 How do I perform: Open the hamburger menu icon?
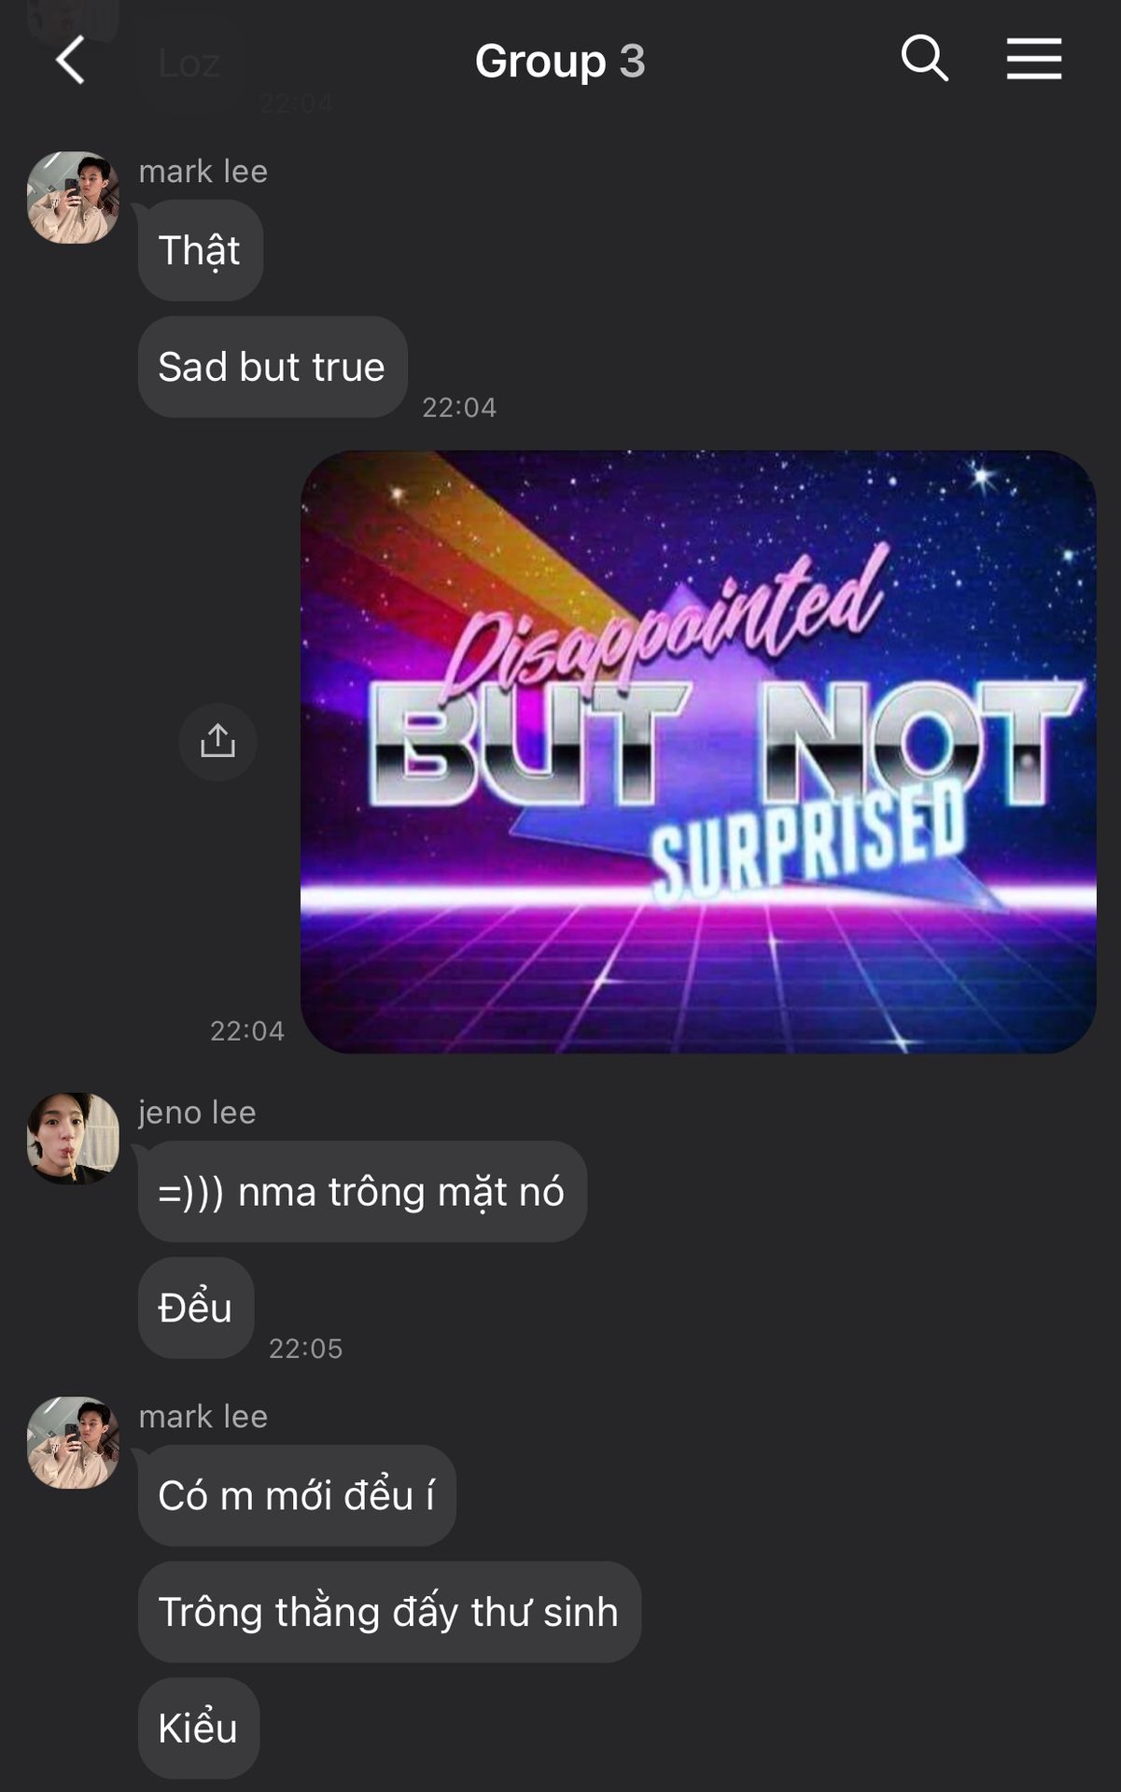(x=1034, y=59)
